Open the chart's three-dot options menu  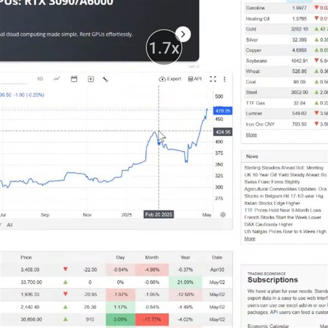pos(225,79)
